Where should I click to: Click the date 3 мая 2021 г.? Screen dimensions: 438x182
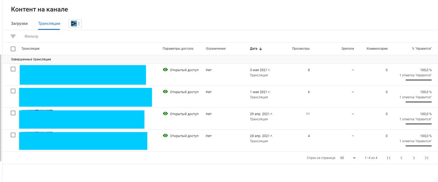click(x=260, y=70)
